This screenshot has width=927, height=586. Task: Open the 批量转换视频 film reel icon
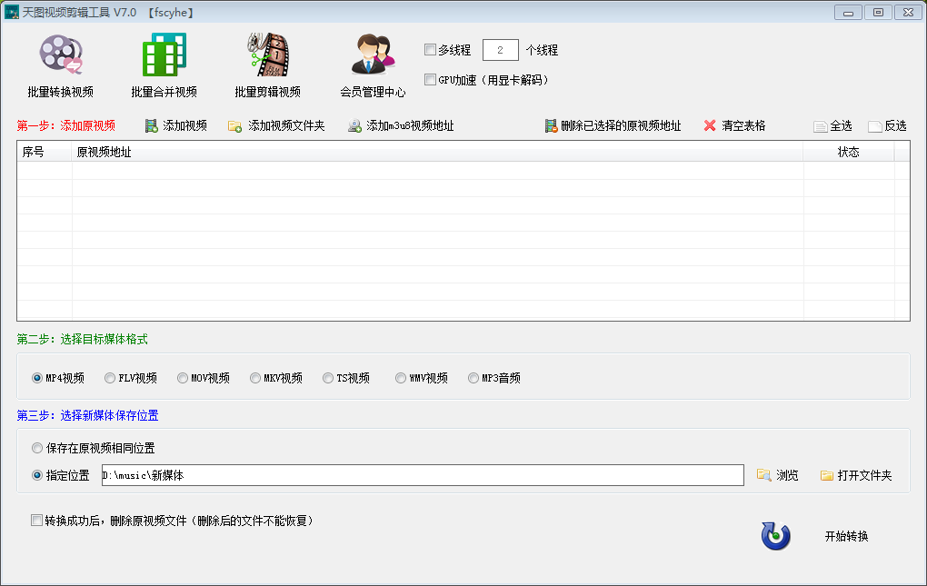pos(61,55)
